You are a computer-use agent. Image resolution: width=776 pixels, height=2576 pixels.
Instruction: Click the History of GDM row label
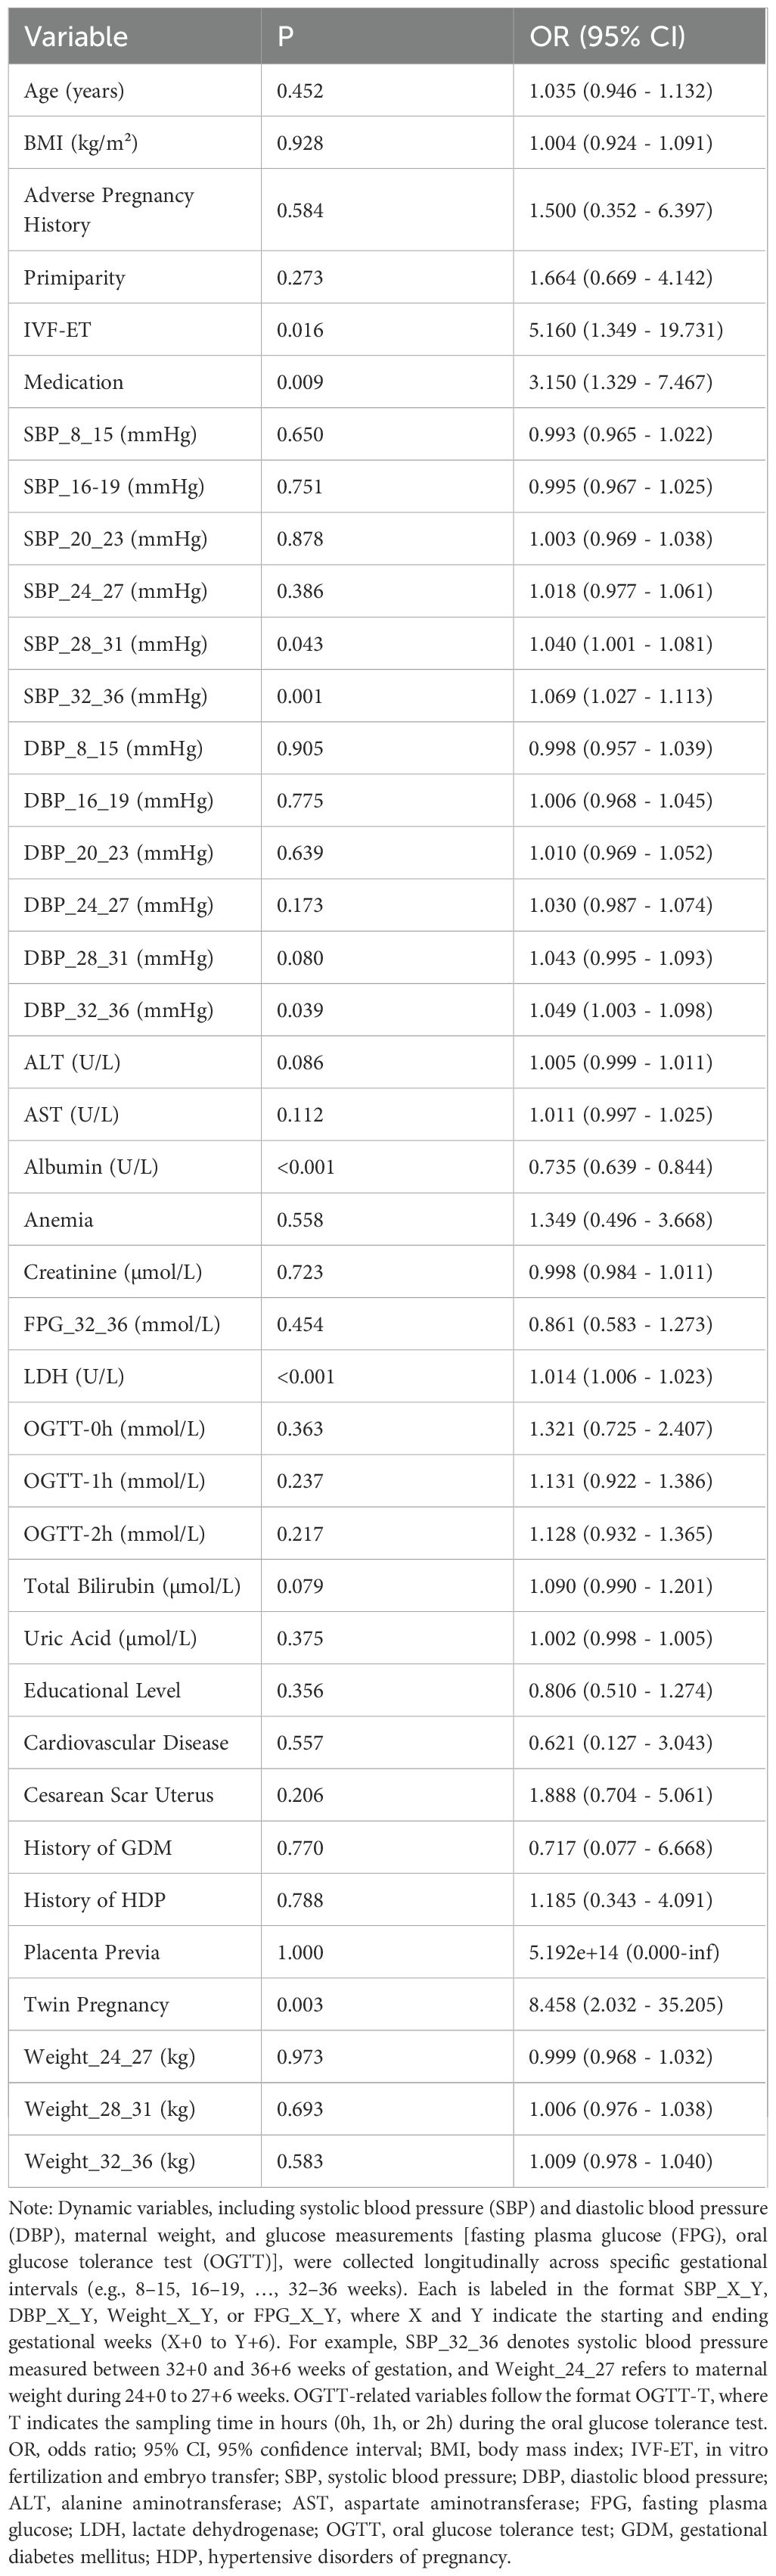click(x=98, y=1847)
